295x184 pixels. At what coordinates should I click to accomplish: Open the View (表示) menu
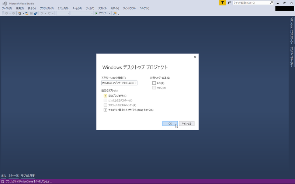32,8
